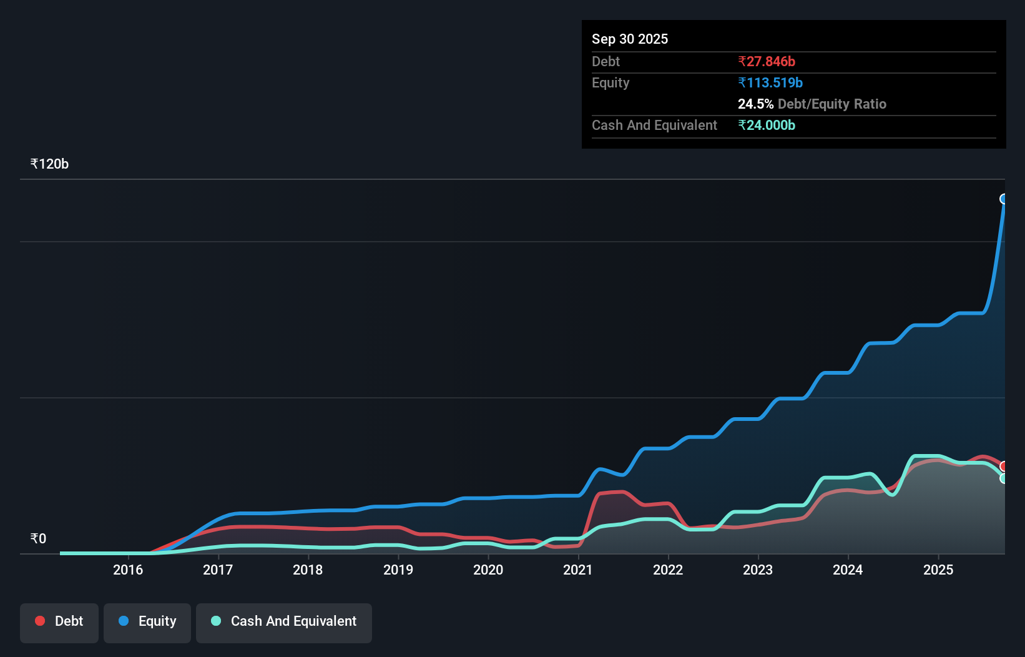
Task: Select the 2025 year label
Action: (x=939, y=570)
